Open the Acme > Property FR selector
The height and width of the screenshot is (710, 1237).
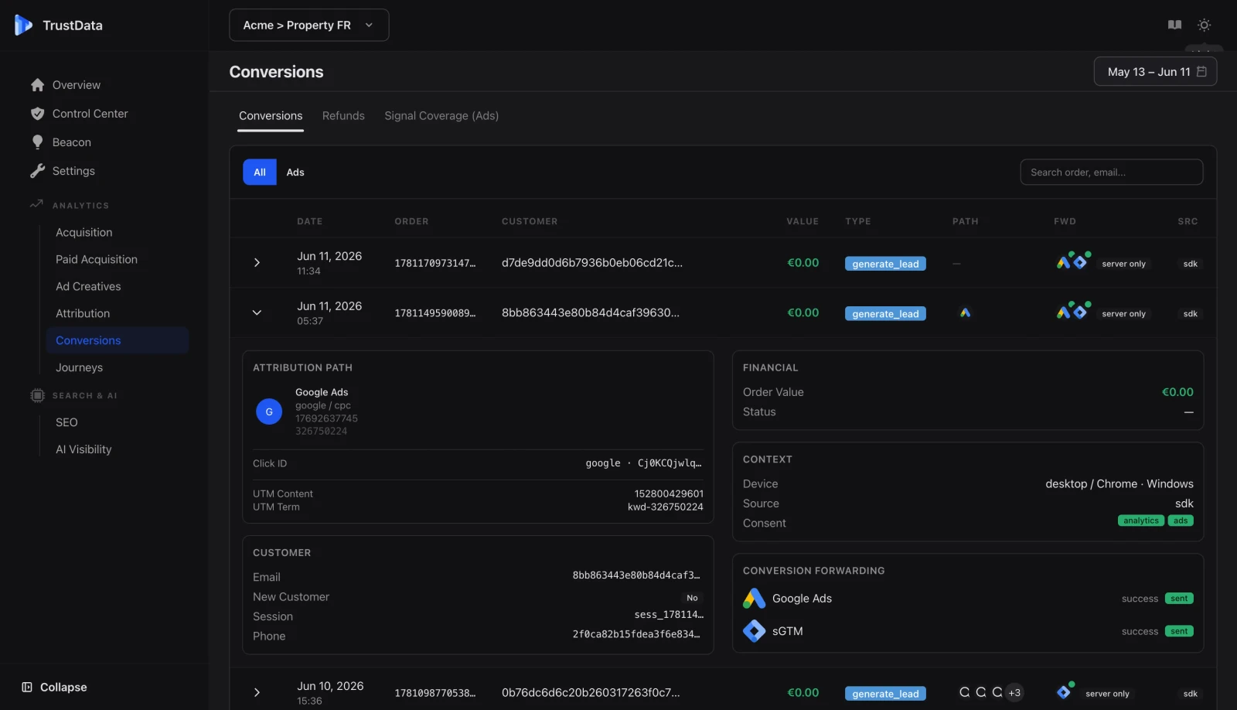[x=309, y=26]
